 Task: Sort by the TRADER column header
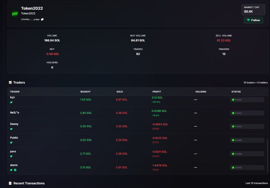15,92
